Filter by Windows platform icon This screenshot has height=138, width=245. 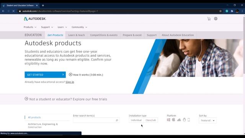point(168,120)
